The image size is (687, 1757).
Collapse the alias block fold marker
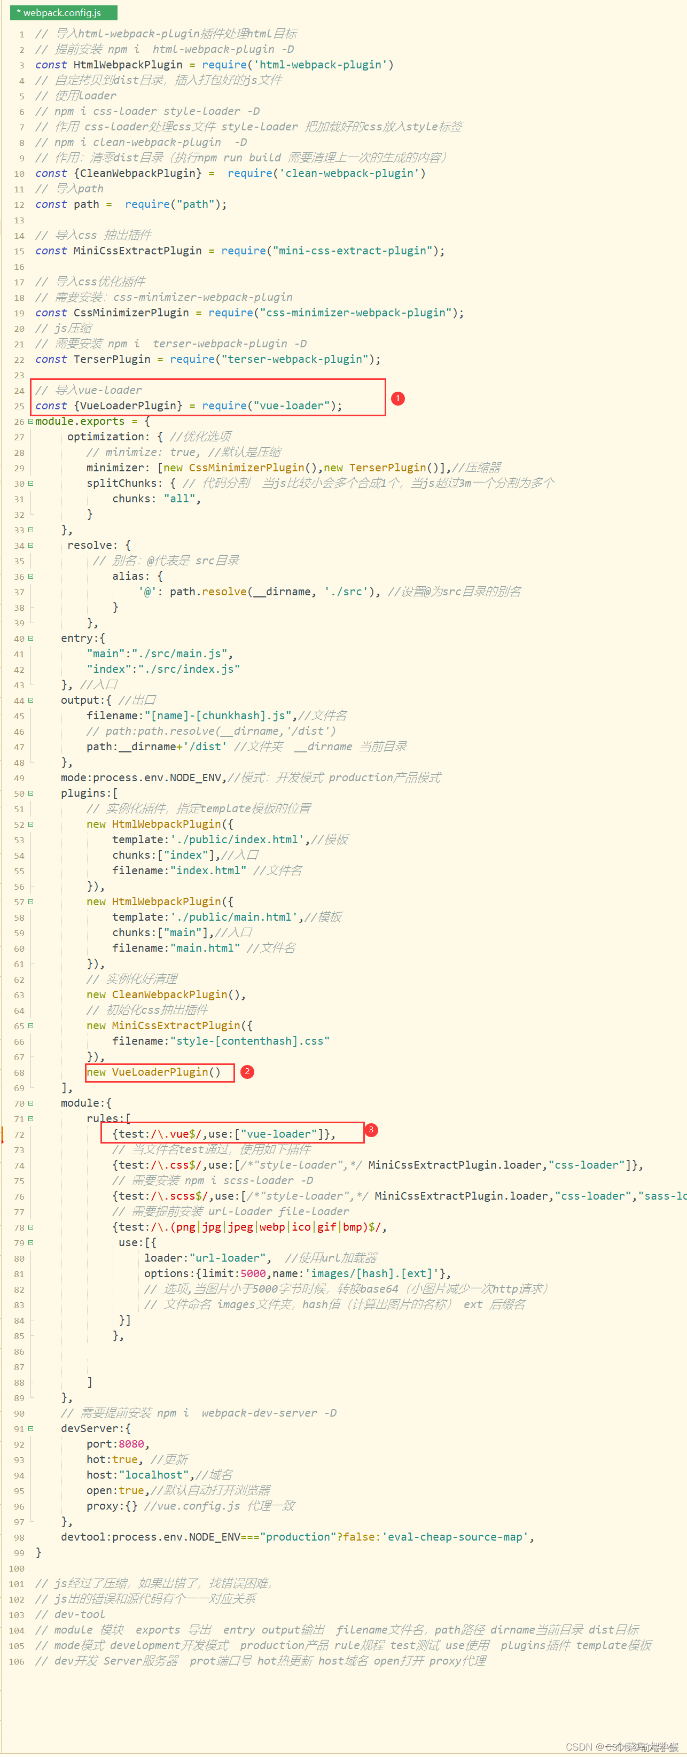pos(30,577)
